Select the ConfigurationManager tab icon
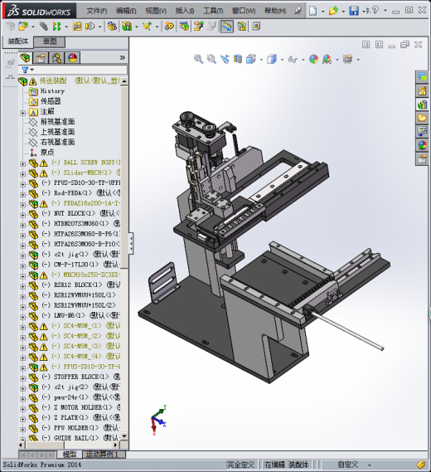Screen dimensions: 431x472 (56, 57)
